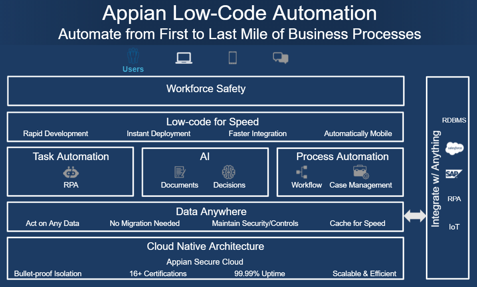This screenshot has height=287, width=477.
Task: Click the chat bubbles icon
Action: (281, 58)
